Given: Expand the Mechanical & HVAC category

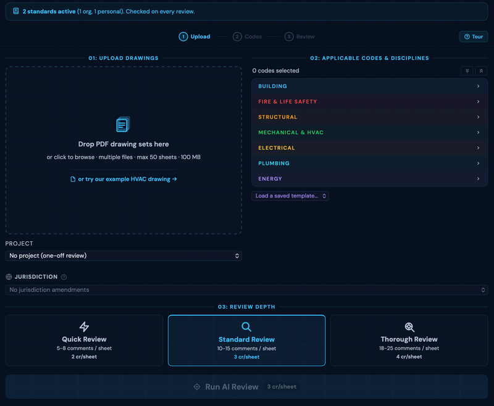Looking at the screenshot, I should click(x=369, y=133).
